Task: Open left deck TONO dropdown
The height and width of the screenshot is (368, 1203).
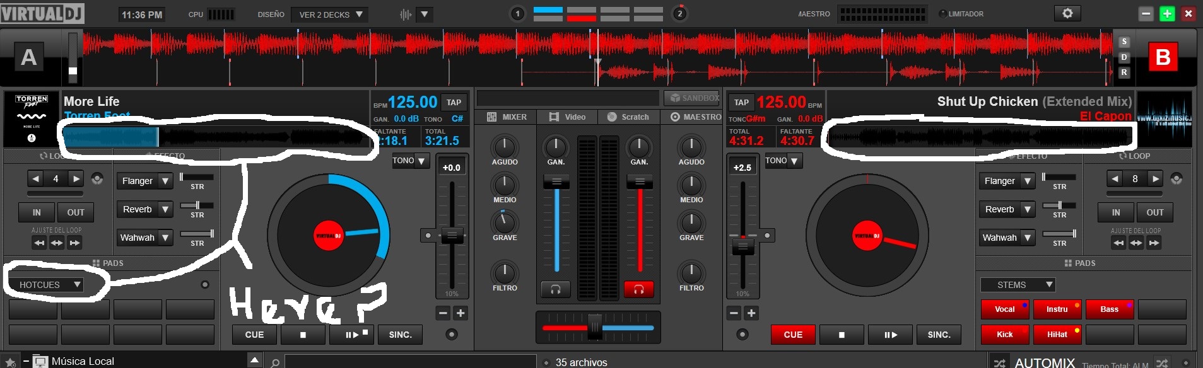Action: tap(410, 161)
